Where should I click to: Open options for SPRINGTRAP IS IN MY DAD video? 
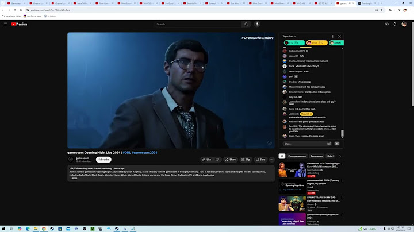point(342,198)
